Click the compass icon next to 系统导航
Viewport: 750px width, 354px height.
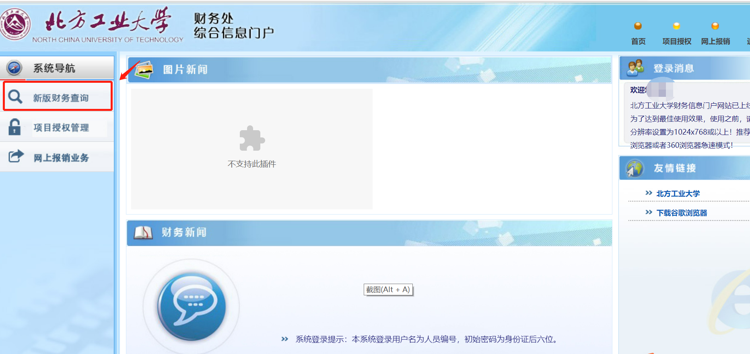[14, 68]
